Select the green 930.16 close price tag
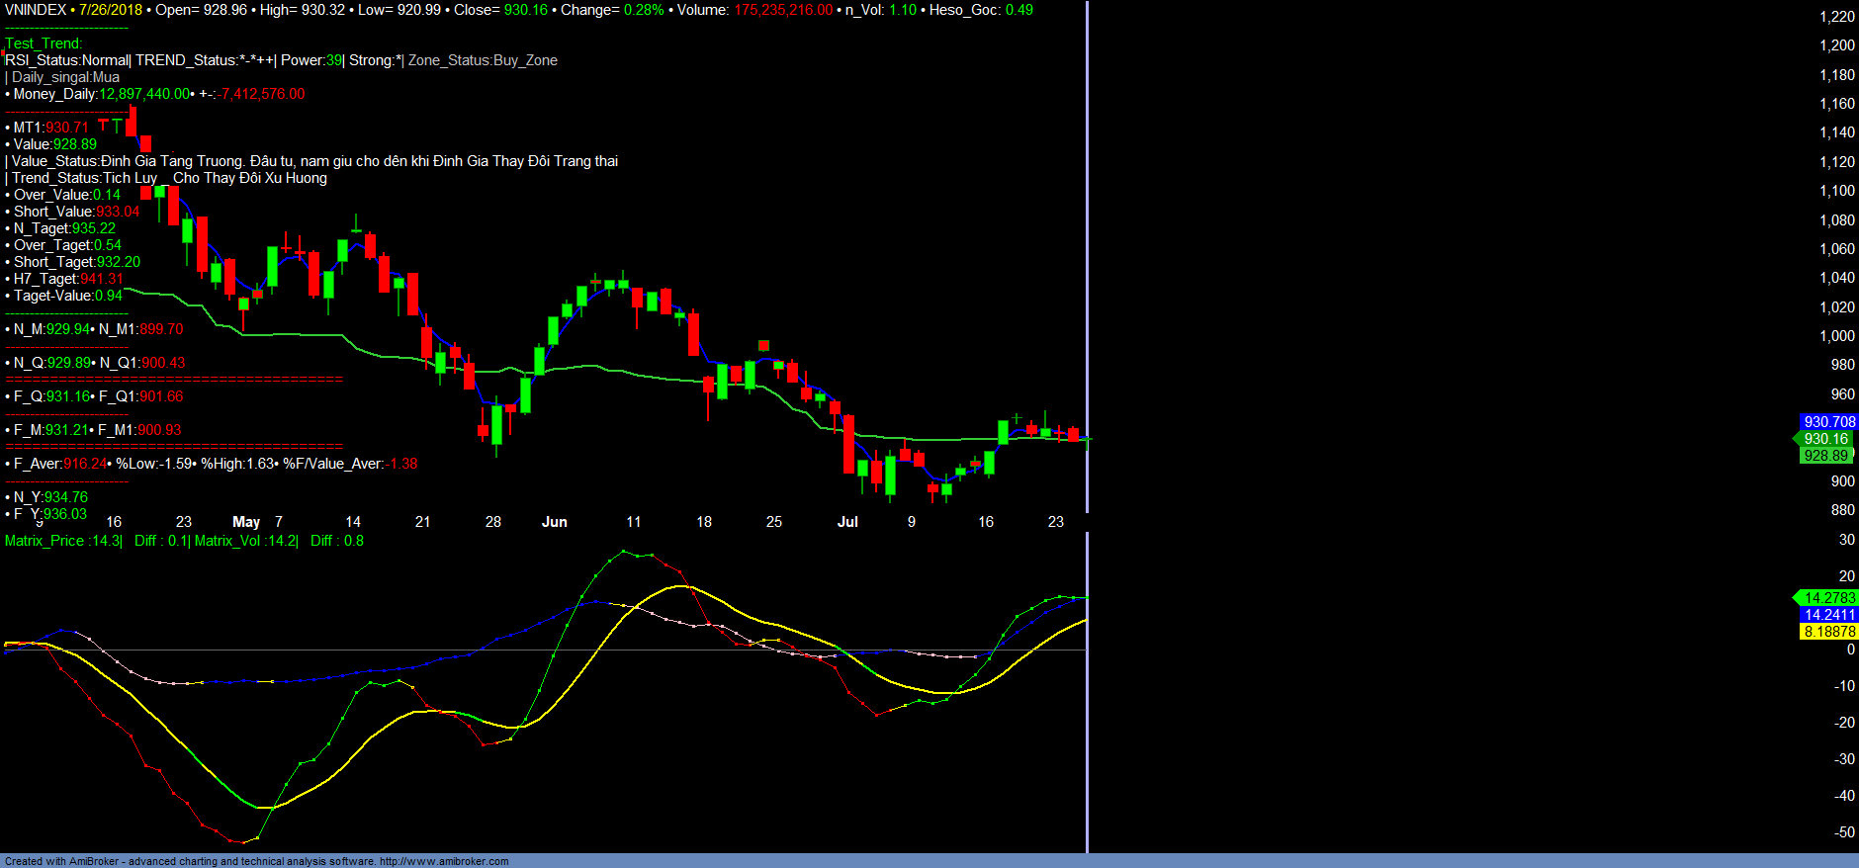Viewport: 1859px width, 868px height. point(1825,439)
